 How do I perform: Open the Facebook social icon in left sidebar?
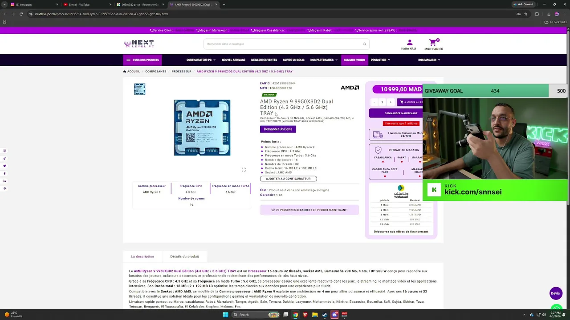coord(4,173)
